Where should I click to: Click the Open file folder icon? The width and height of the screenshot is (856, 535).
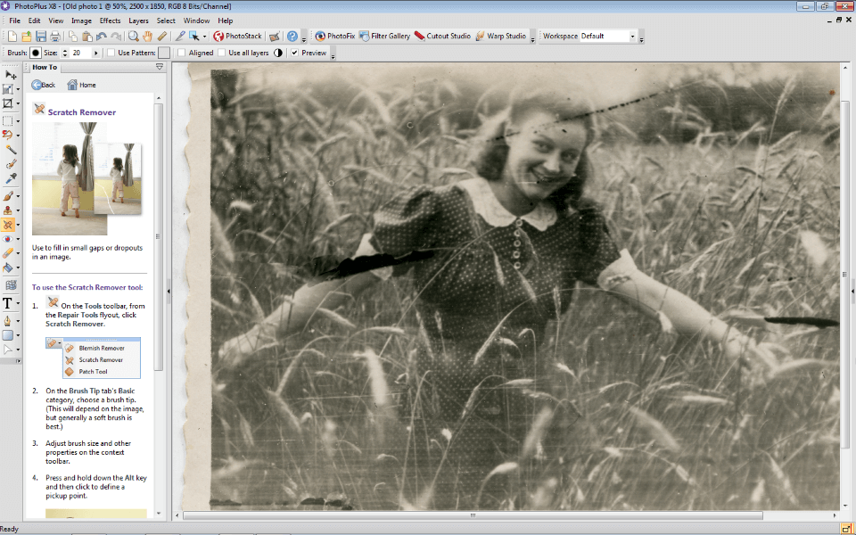26,37
